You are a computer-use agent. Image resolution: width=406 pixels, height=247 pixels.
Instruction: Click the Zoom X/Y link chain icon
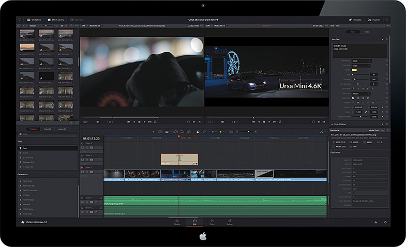(x=366, y=112)
